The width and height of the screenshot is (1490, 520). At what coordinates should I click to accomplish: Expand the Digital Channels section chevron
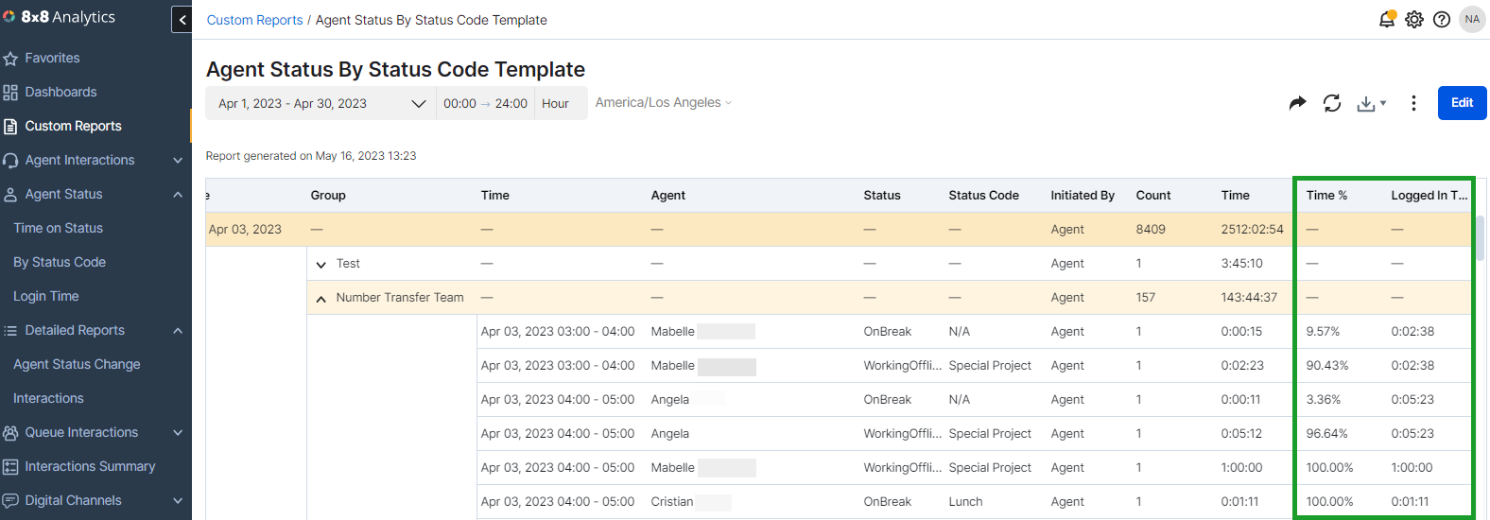[178, 501]
